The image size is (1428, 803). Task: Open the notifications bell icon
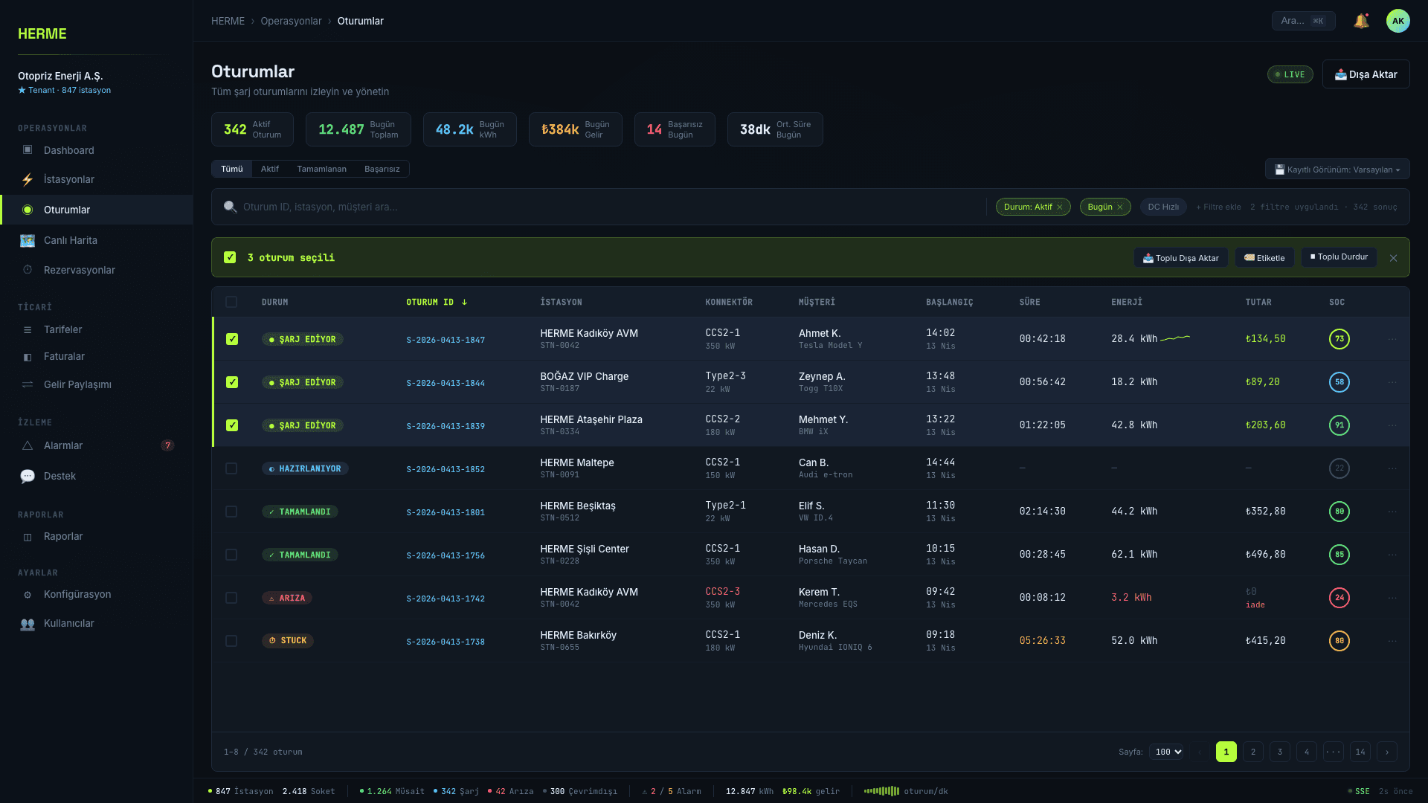(x=1361, y=21)
